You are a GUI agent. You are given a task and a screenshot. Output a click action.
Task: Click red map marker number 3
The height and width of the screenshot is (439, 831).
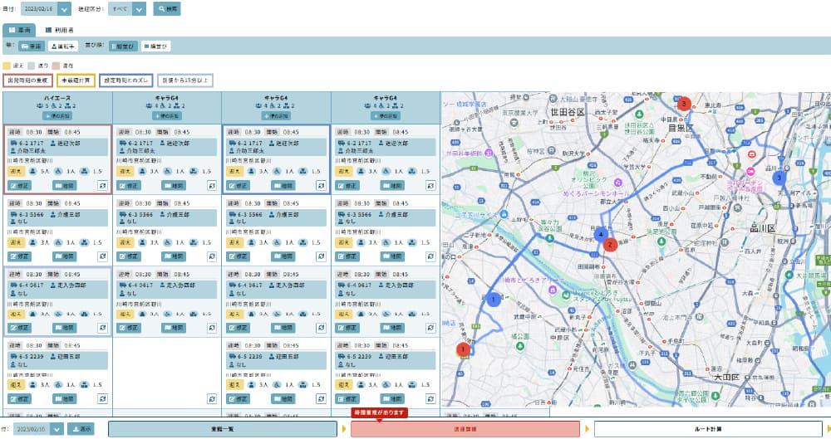click(684, 104)
